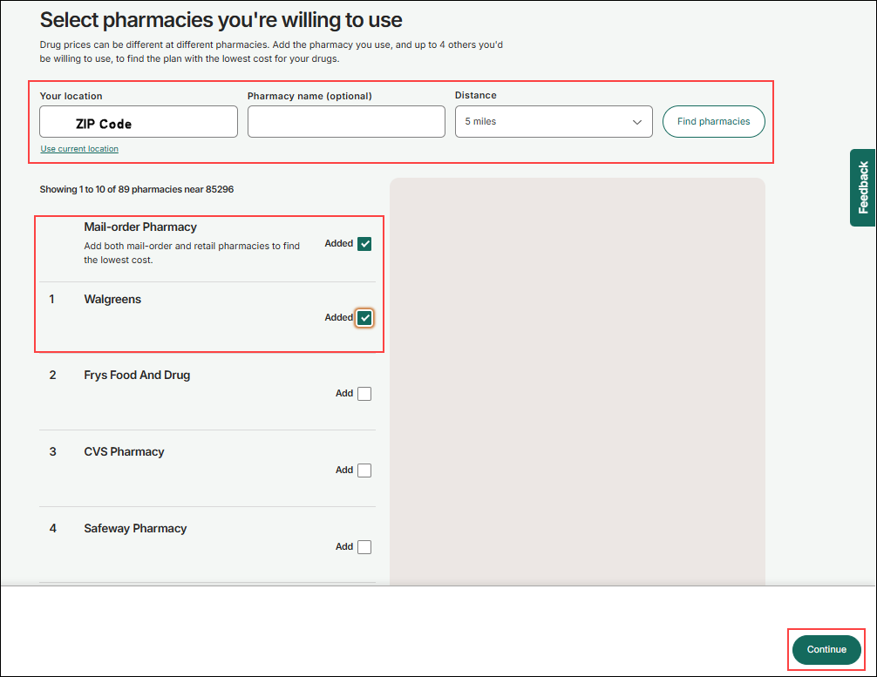Focus the Your location ZIP Code field
The image size is (877, 677).
coord(139,121)
